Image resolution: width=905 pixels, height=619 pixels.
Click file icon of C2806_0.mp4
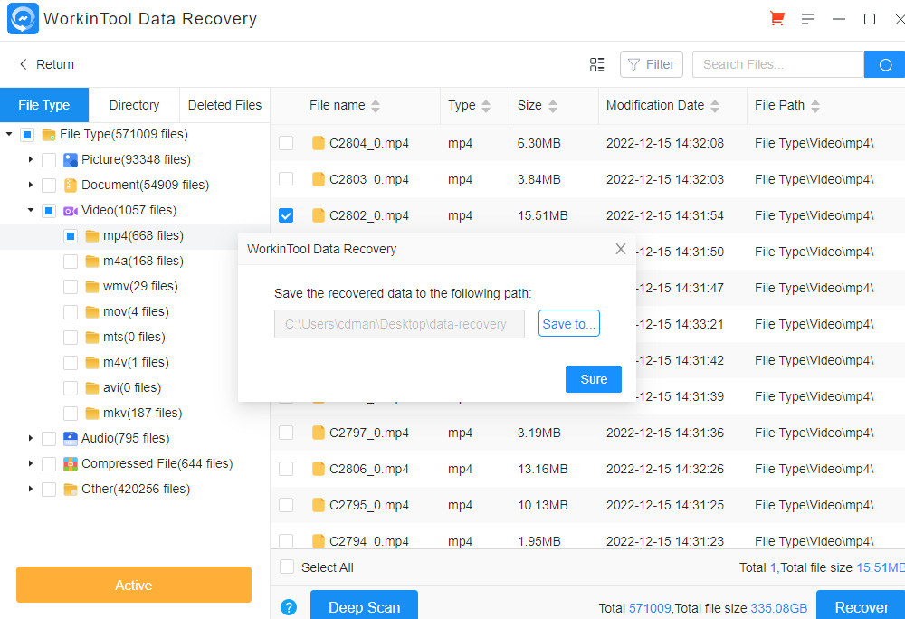coord(318,469)
